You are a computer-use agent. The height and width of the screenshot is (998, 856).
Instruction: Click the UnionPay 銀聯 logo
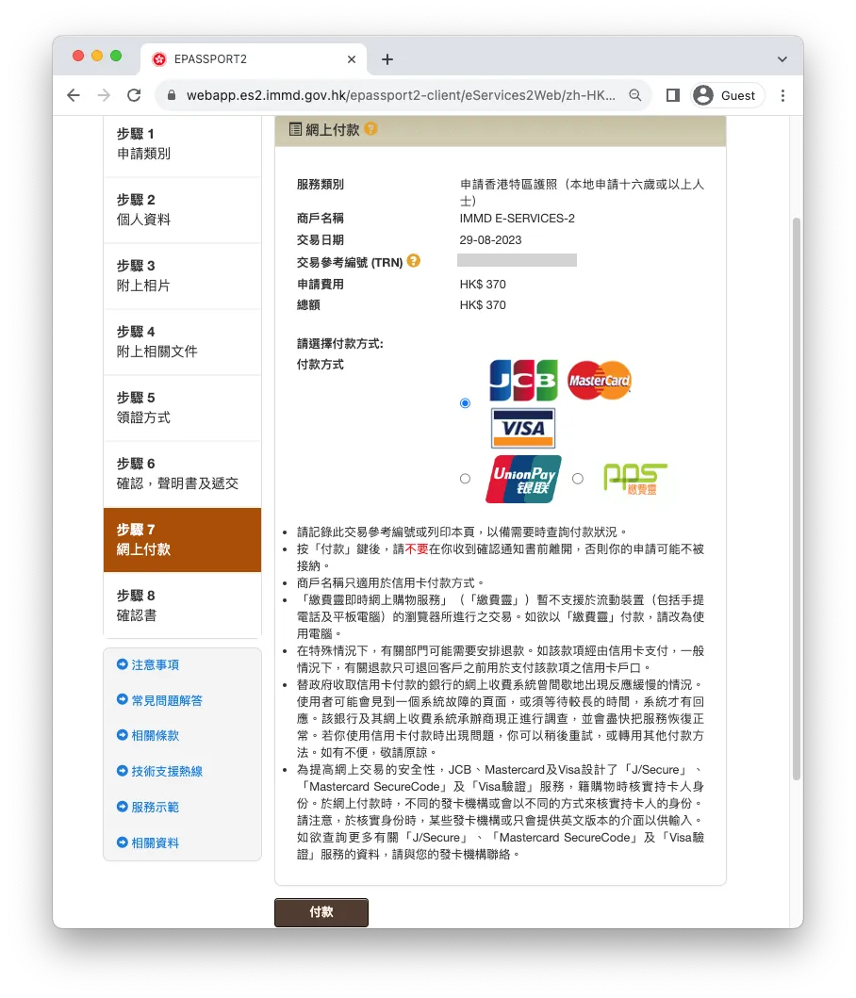(523, 480)
